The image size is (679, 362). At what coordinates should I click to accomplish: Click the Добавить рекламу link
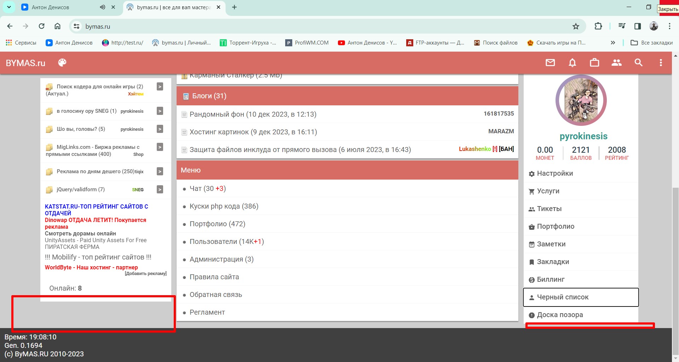click(145, 274)
